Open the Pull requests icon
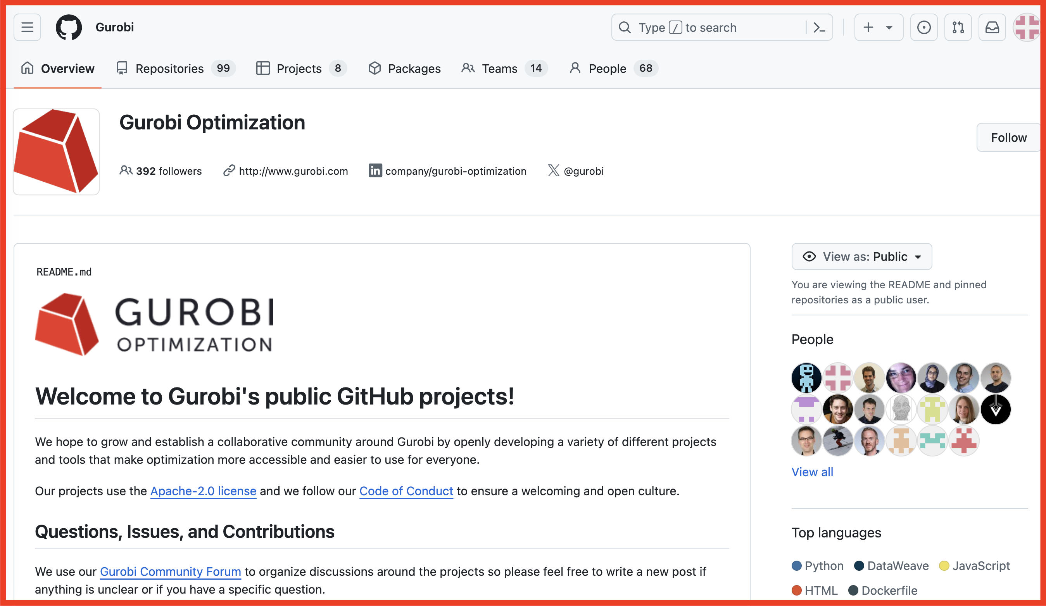The image size is (1046, 606). [958, 28]
